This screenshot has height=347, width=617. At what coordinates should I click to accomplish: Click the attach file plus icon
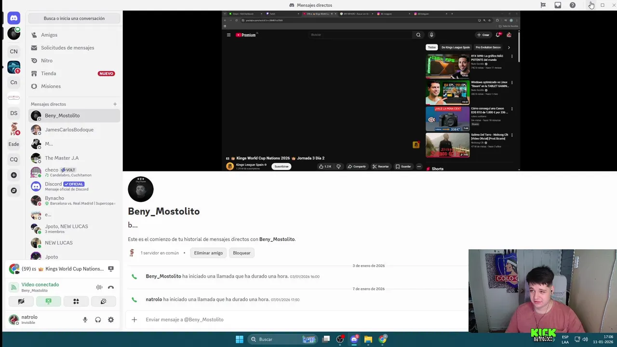[x=134, y=320]
